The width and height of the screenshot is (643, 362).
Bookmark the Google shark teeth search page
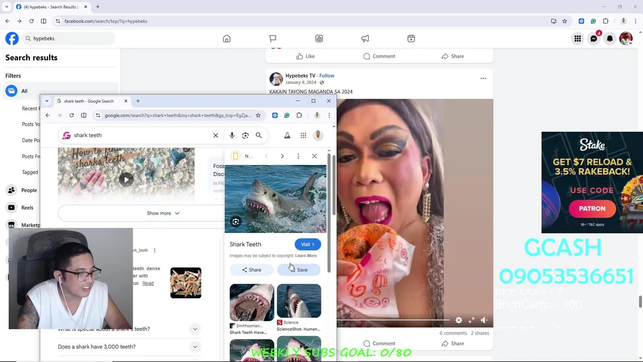click(x=258, y=115)
